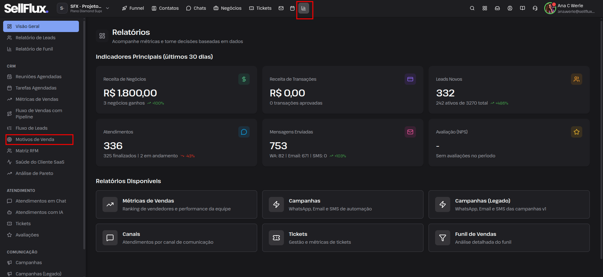Click the globe icon in header

tap(510, 8)
